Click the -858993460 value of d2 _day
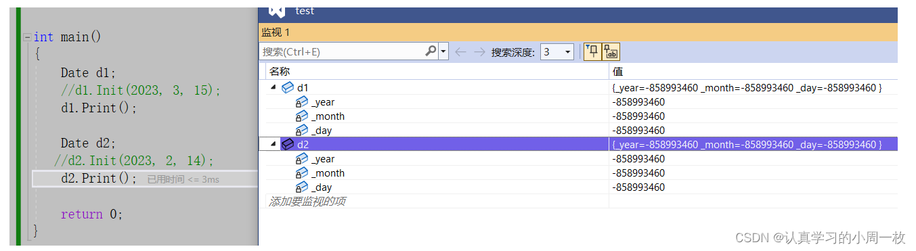This screenshot has width=916, height=251. pos(638,187)
